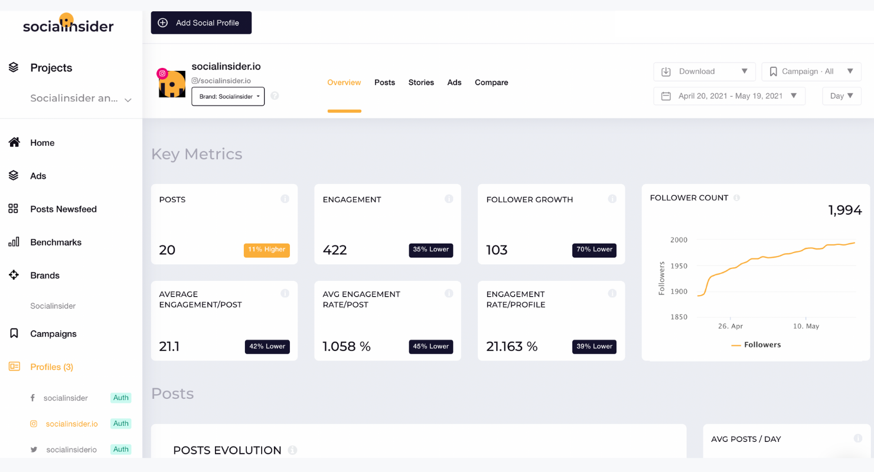Image resolution: width=874 pixels, height=472 pixels.
Task: Expand the Socialinsider an... project selector
Action: (80, 99)
